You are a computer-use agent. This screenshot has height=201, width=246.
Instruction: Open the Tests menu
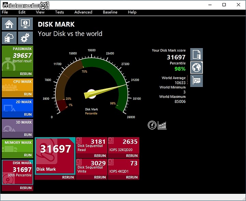(x=59, y=12)
